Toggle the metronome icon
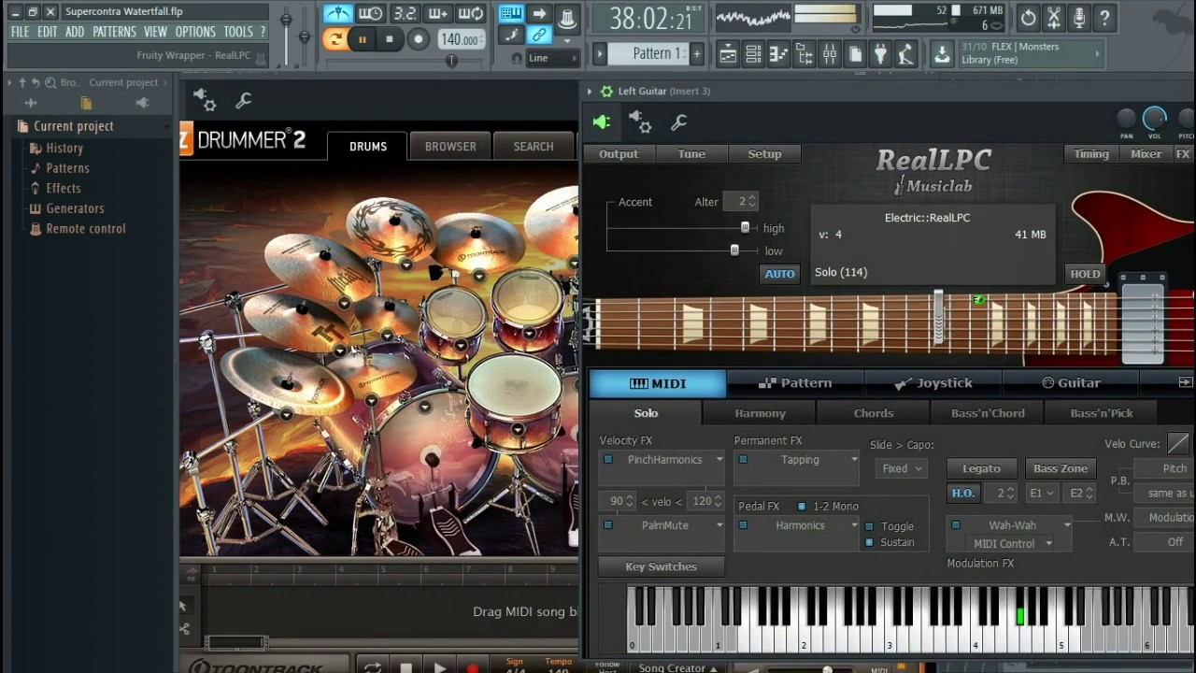 tap(338, 14)
